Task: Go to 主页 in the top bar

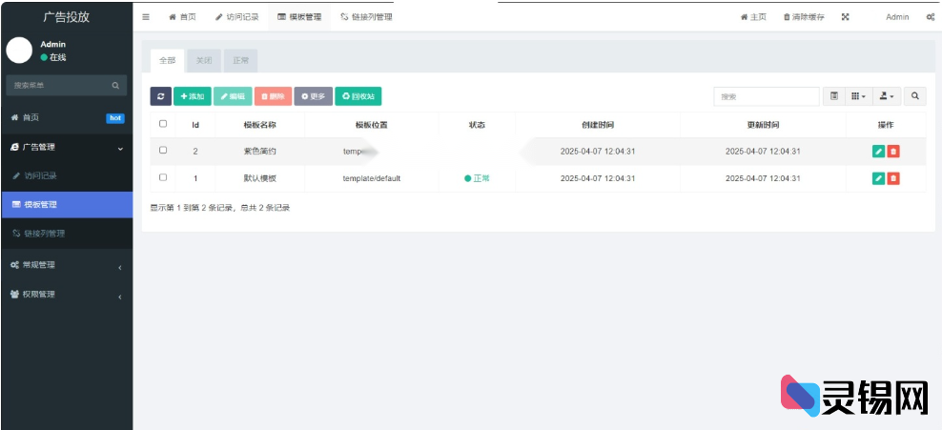Action: pyautogui.click(x=753, y=17)
